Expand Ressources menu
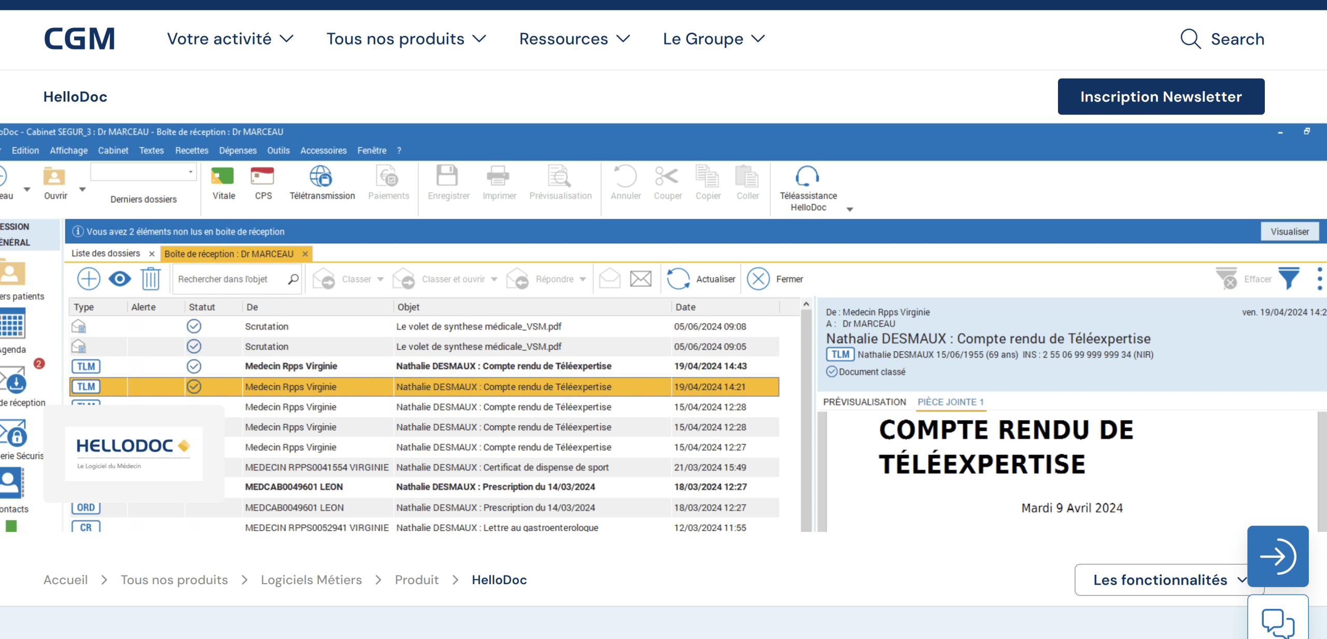Viewport: 1327px width, 639px height. coord(574,39)
